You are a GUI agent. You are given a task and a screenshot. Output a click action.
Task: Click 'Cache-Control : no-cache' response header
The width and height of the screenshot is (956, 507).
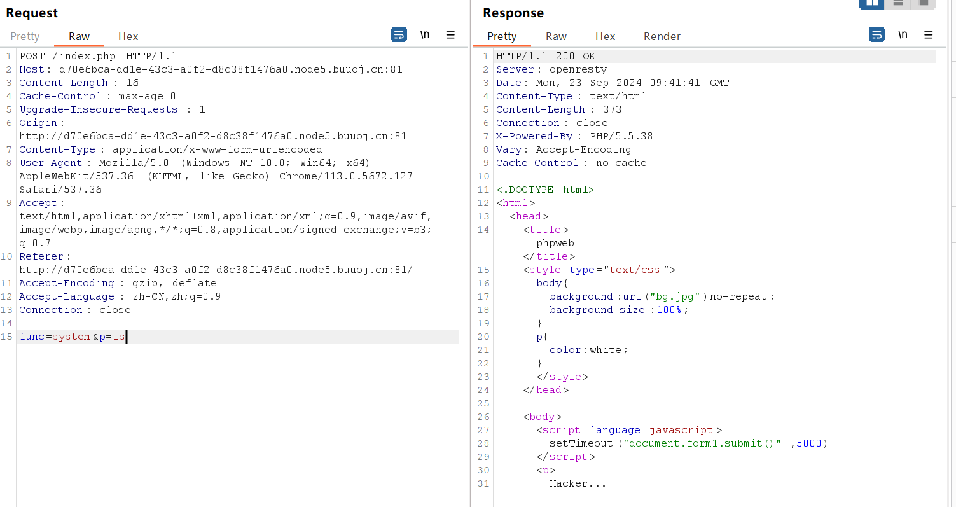[571, 163]
